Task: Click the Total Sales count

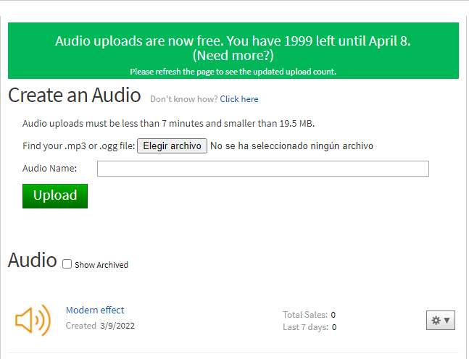Action: tap(333, 315)
